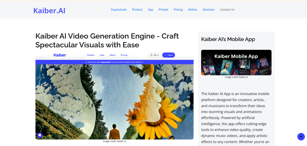
Task: Click the image credit caption under mobile banner
Action: 236,77
